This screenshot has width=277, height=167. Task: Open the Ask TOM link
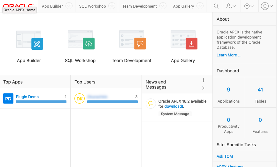pyautogui.click(x=225, y=156)
